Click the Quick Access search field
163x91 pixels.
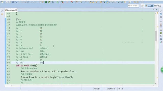coord(133,6)
